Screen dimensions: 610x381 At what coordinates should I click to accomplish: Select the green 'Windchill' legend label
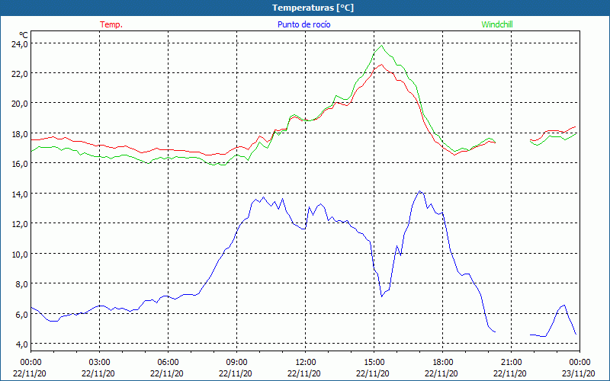coord(497,24)
